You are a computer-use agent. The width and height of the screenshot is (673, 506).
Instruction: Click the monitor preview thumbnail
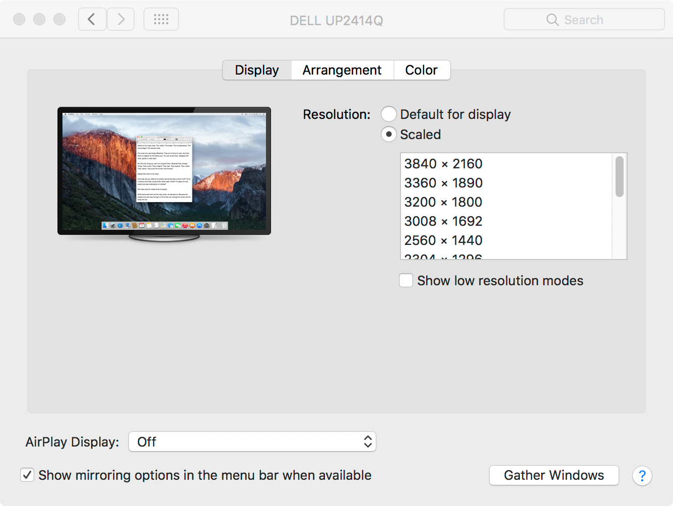tap(164, 174)
